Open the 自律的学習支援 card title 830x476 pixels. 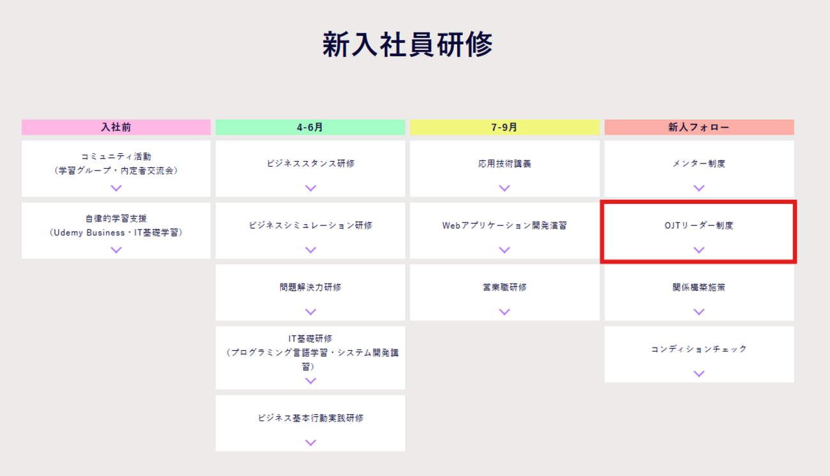pyautogui.click(x=116, y=226)
